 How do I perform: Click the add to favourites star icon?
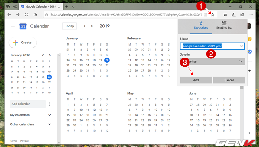tap(213, 14)
